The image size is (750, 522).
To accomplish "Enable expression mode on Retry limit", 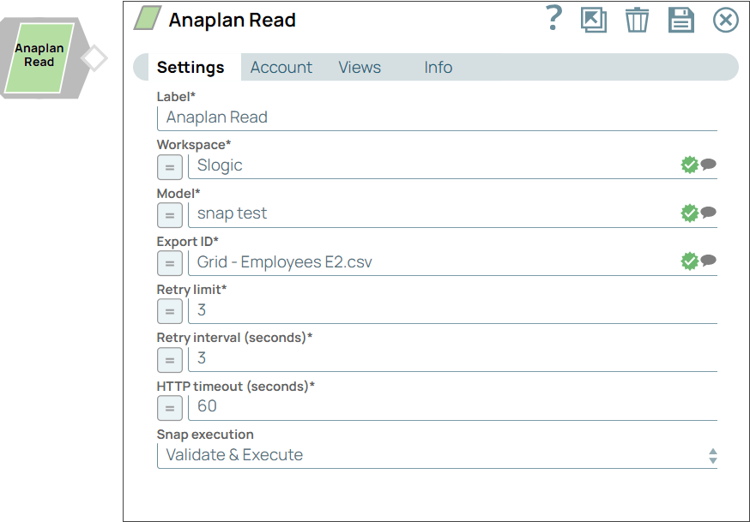I will coord(169,311).
